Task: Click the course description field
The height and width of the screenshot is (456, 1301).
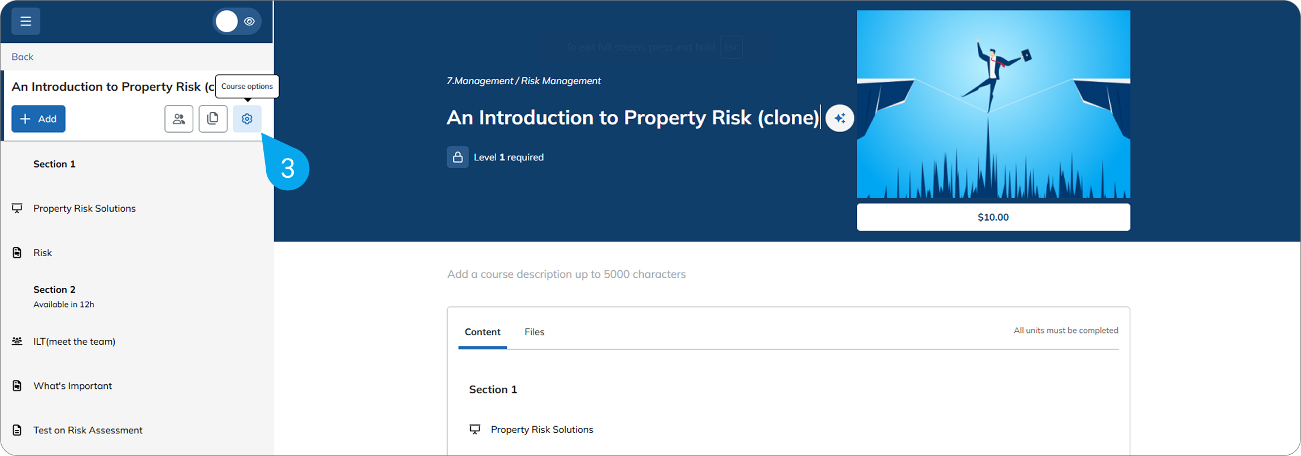Action: click(566, 274)
